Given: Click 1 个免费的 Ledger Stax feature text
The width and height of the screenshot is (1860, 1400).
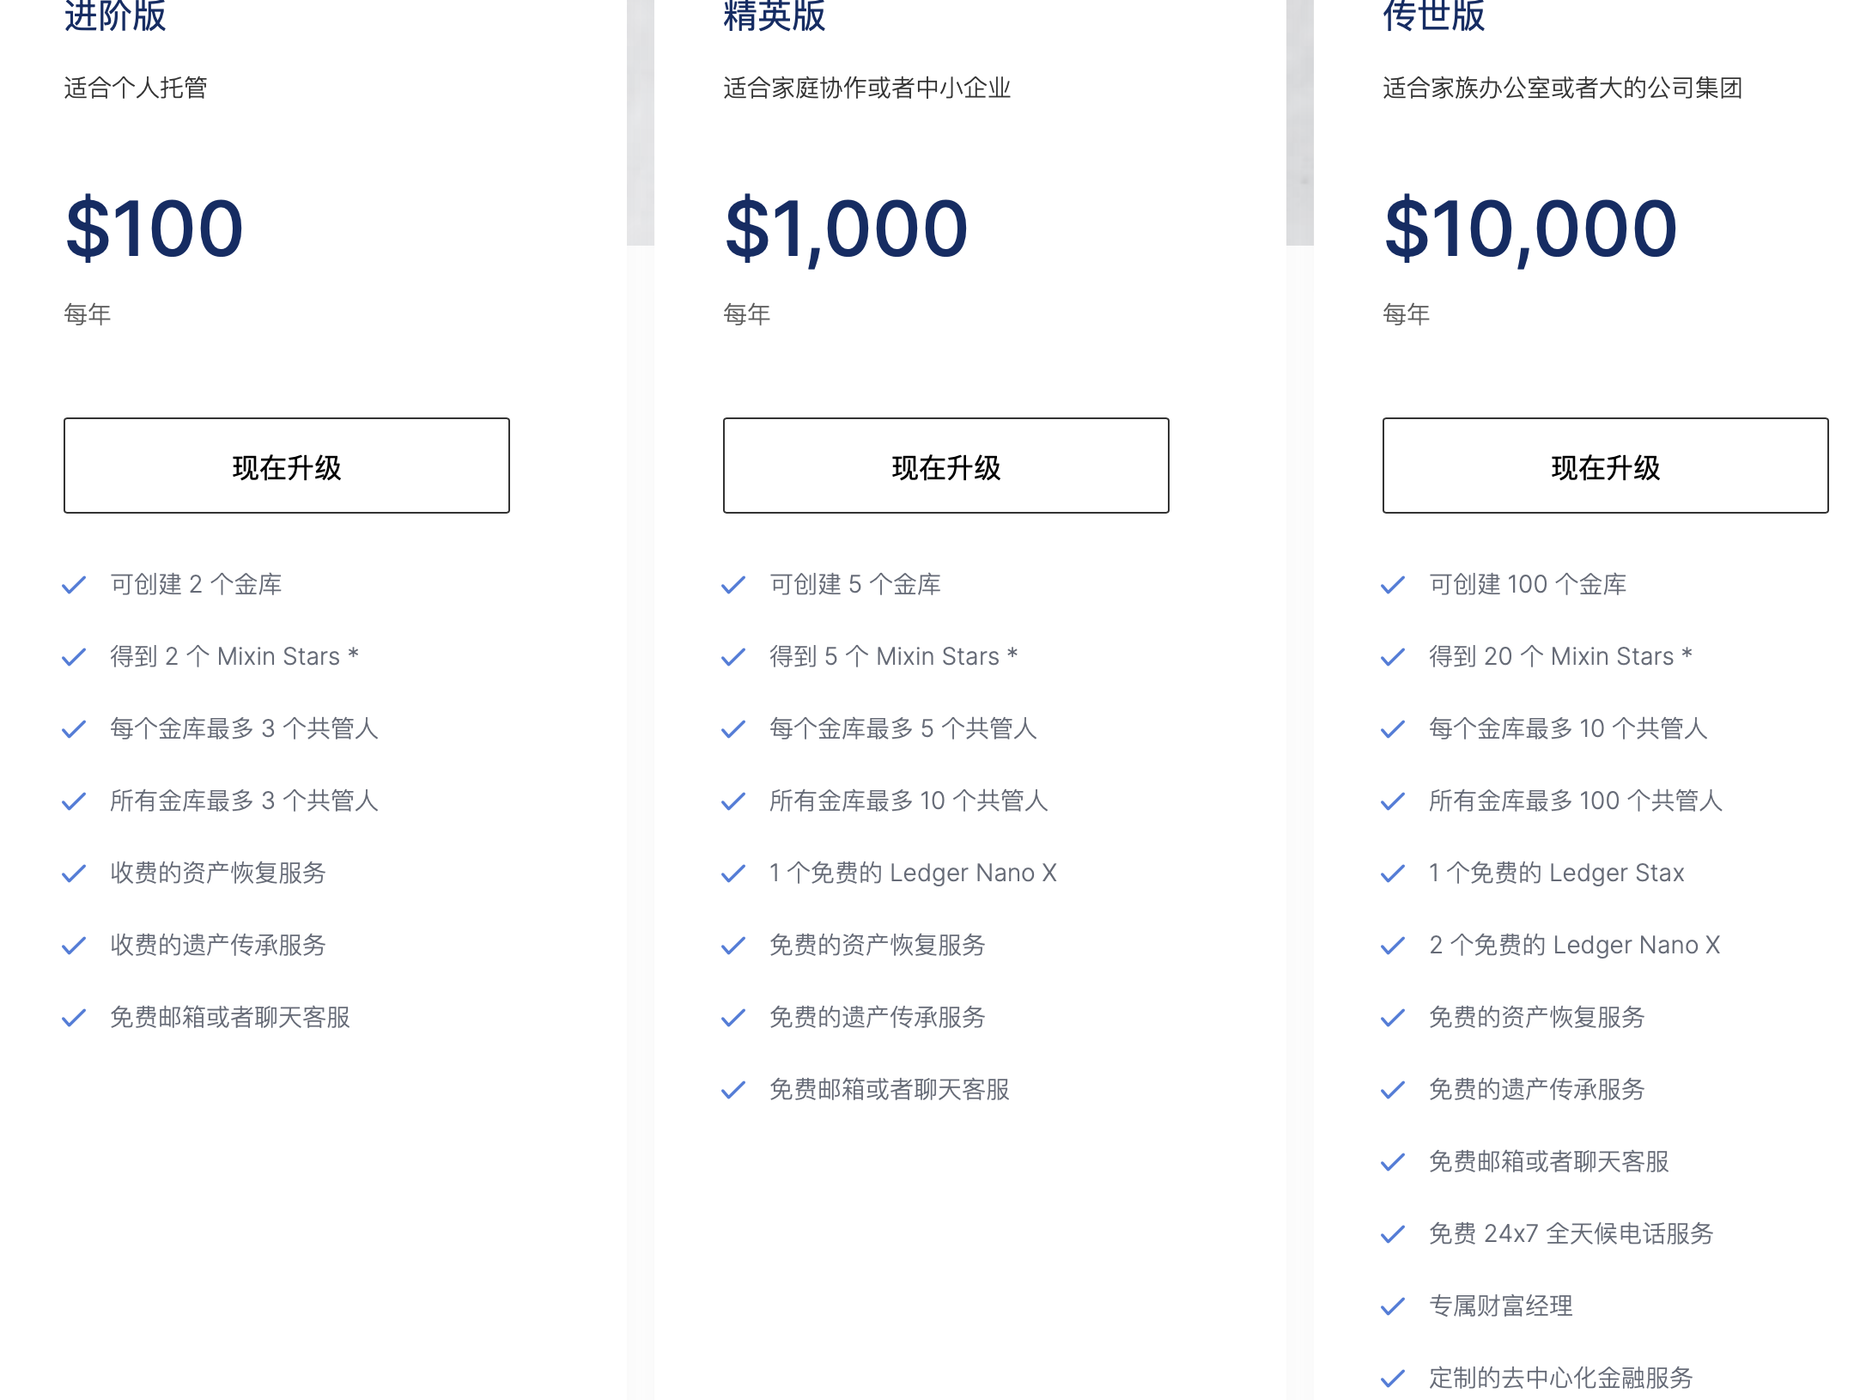Looking at the screenshot, I should [x=1556, y=873].
